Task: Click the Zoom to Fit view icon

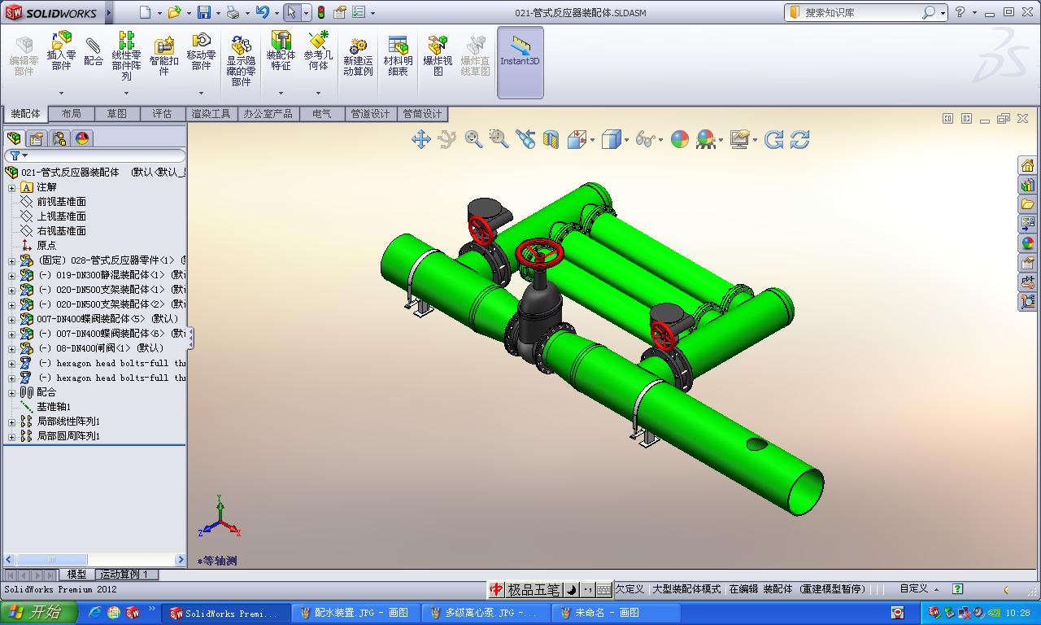Action: (473, 139)
